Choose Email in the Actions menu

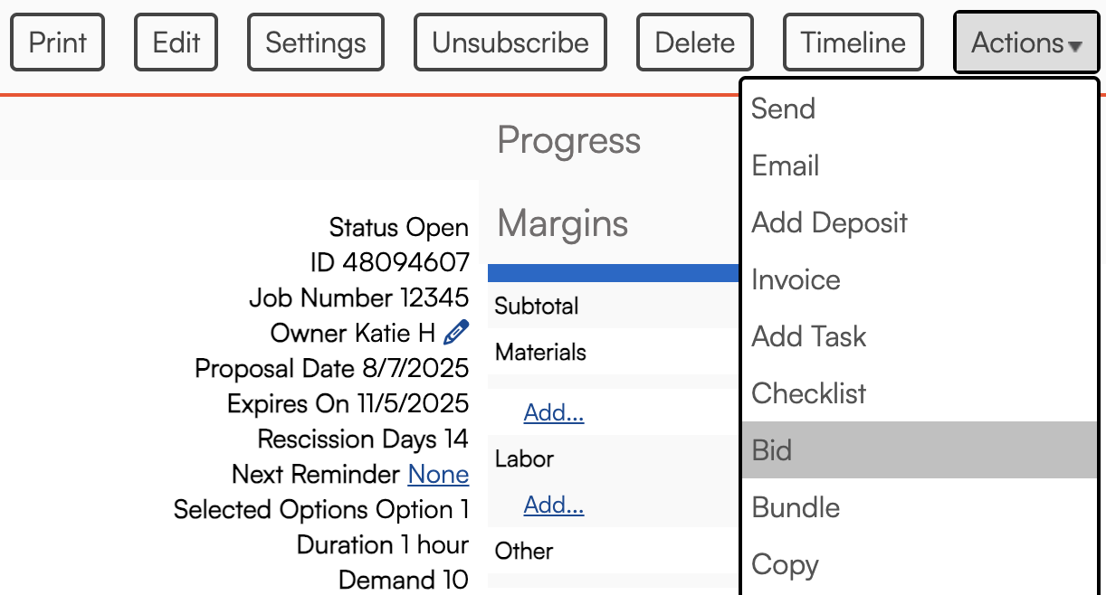[786, 165]
